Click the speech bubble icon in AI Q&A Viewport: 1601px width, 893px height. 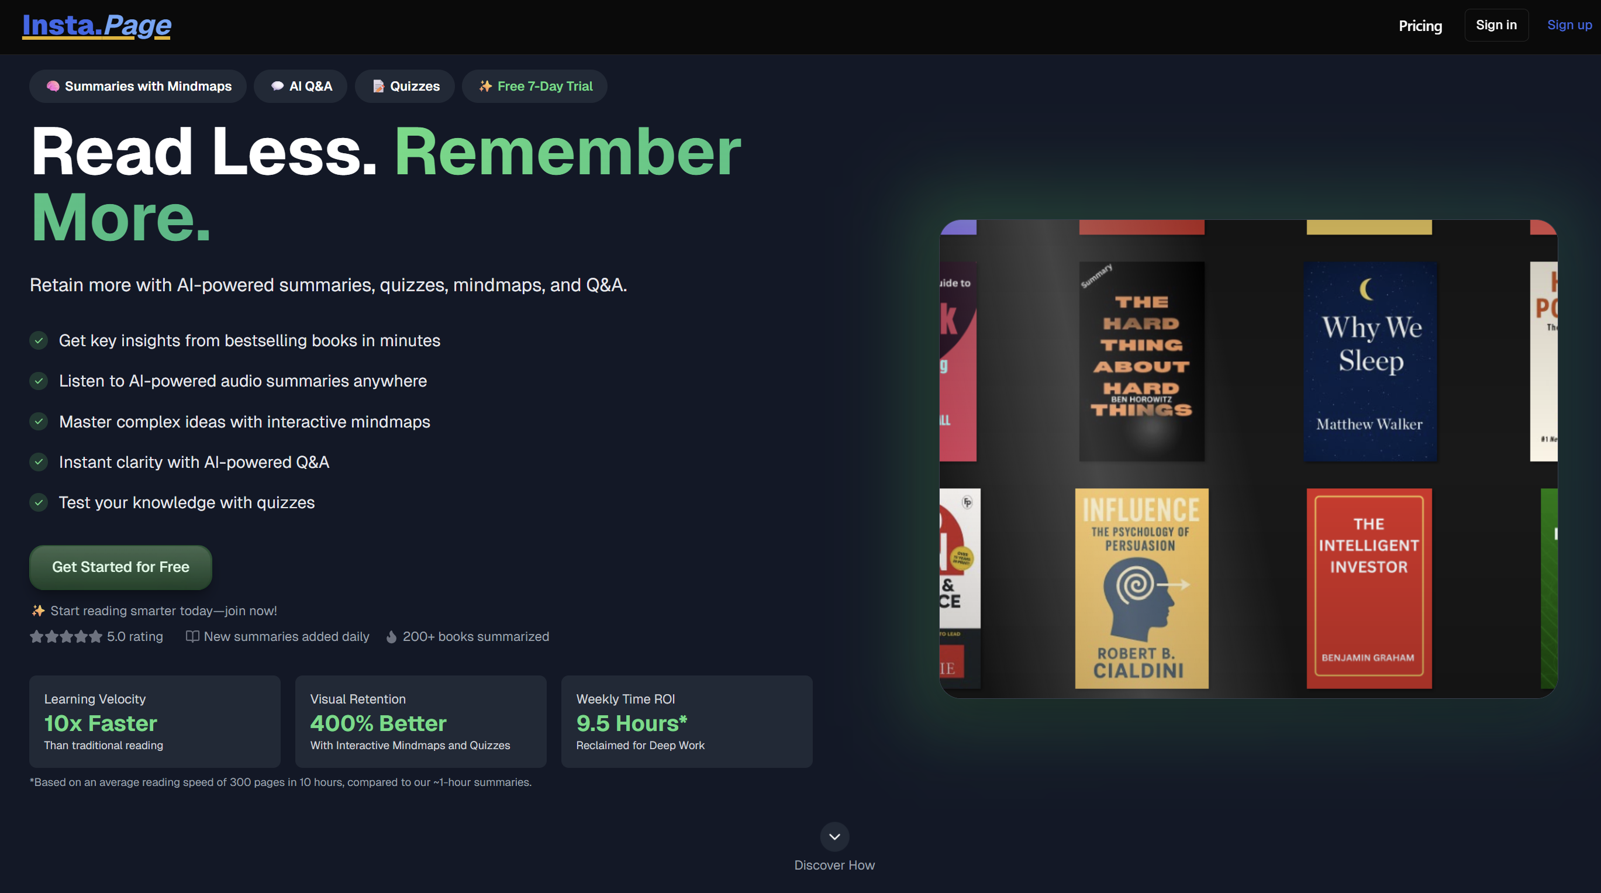[x=277, y=87]
